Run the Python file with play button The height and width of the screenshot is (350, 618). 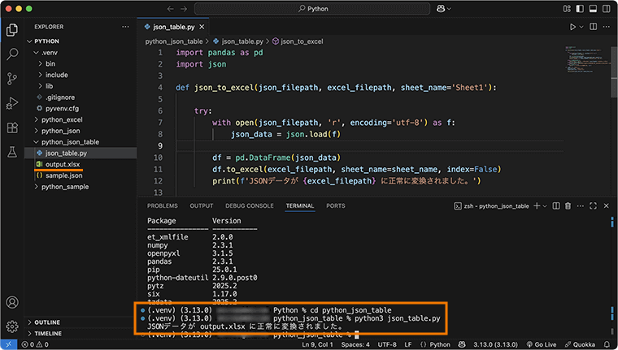pos(572,27)
